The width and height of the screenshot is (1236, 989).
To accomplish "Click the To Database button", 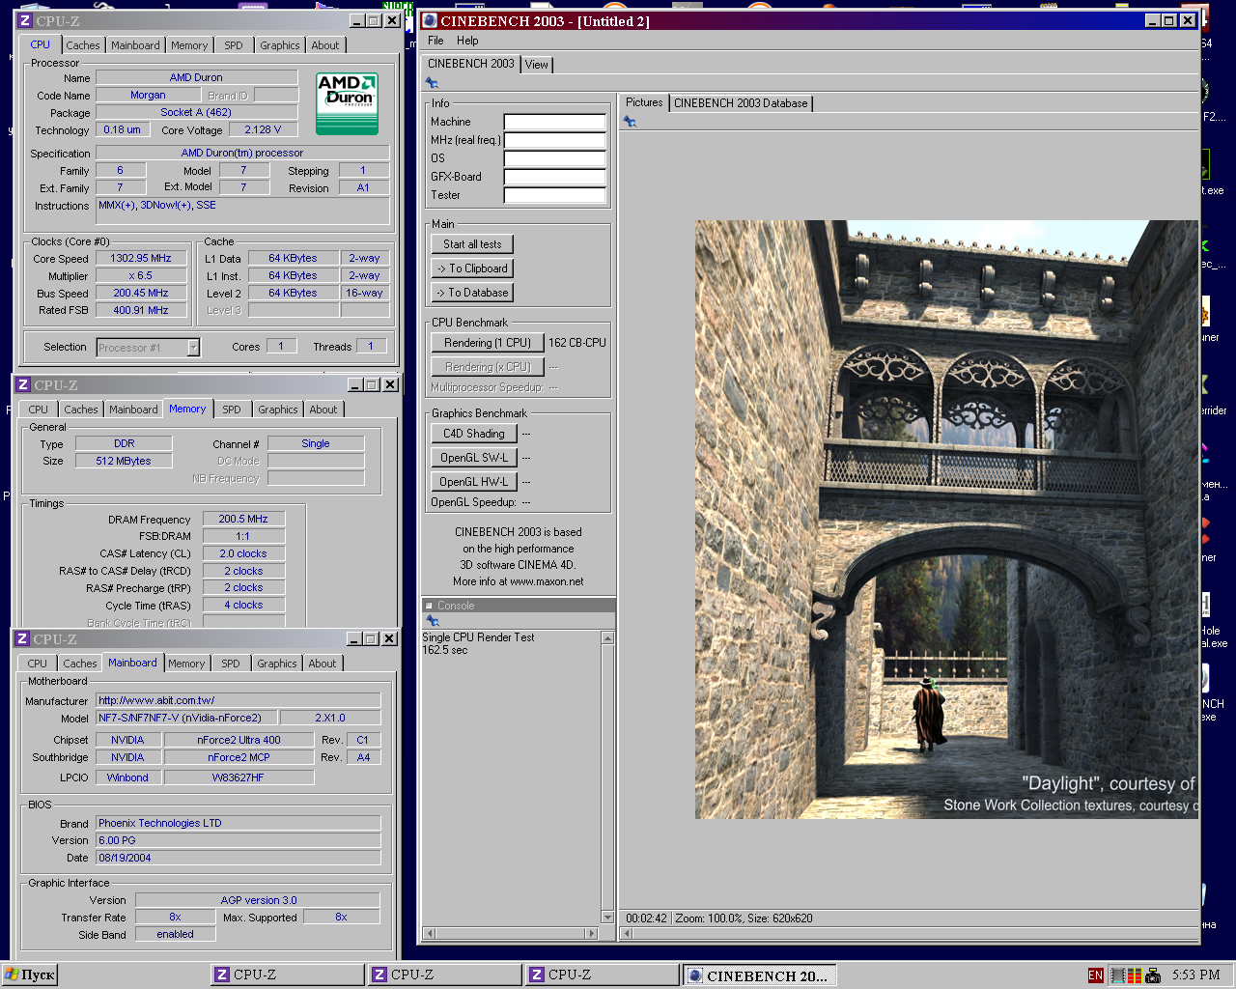I will 472,293.
